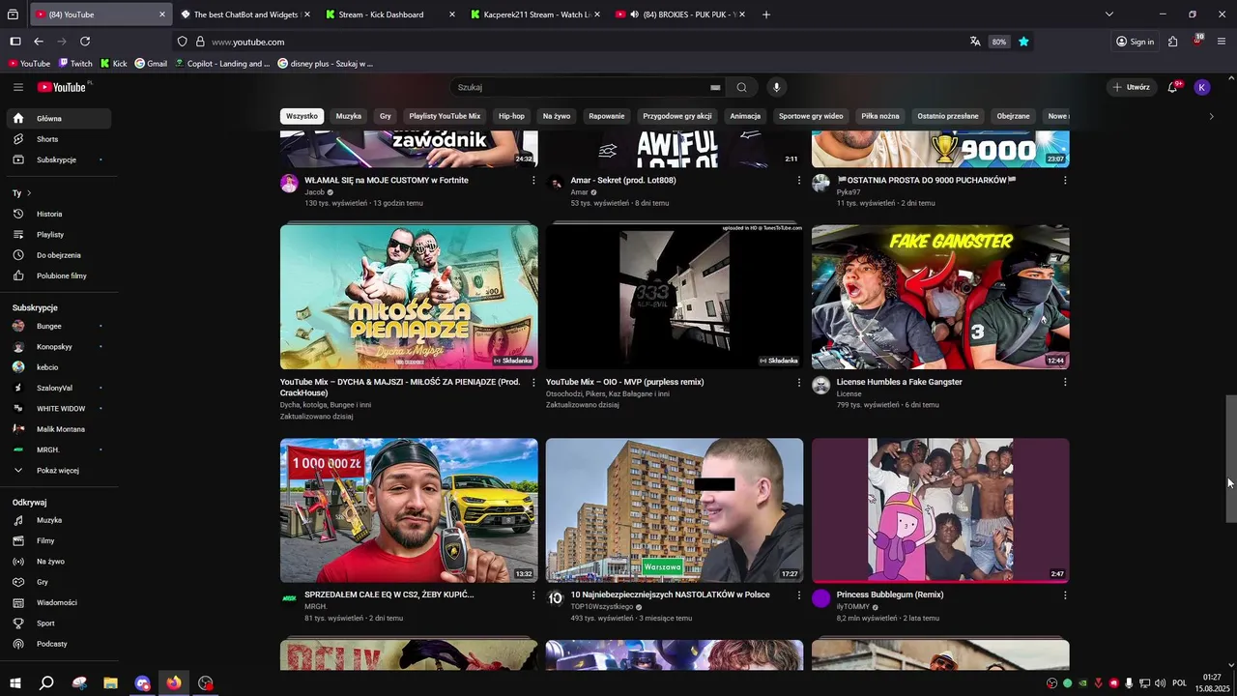This screenshot has height=696, width=1237.
Task: Click Sign in in the browser toolbar
Action: pos(1135,42)
